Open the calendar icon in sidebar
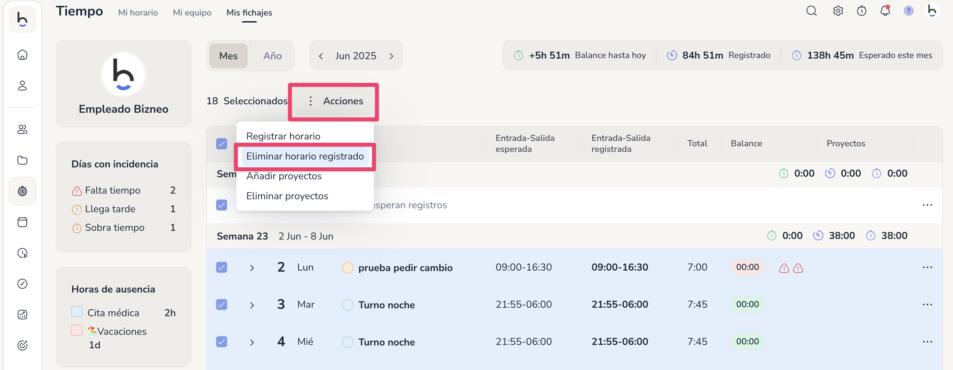The height and width of the screenshot is (370, 953). point(23,222)
